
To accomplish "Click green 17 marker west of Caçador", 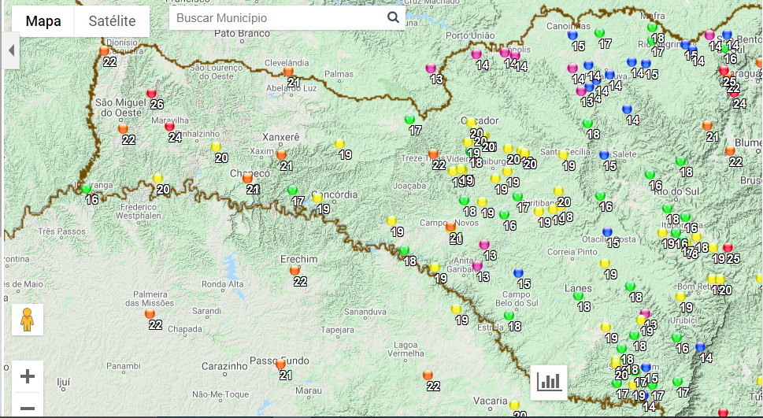I will click(x=409, y=120).
